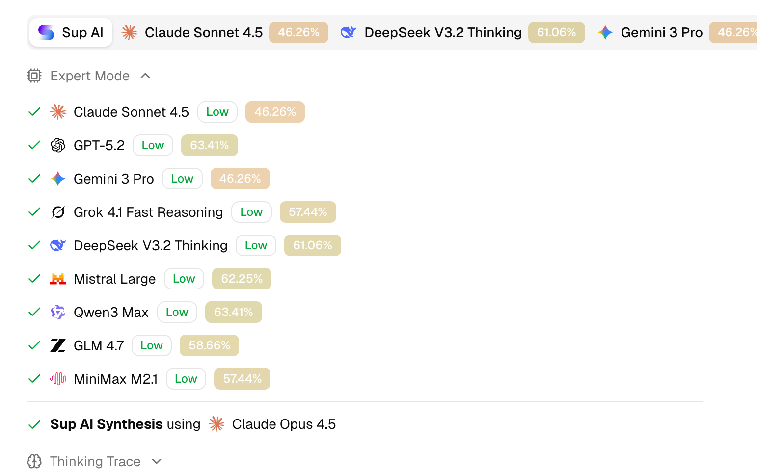
Task: Click the GPT-5.2 OpenAI icon
Action: pos(58,145)
